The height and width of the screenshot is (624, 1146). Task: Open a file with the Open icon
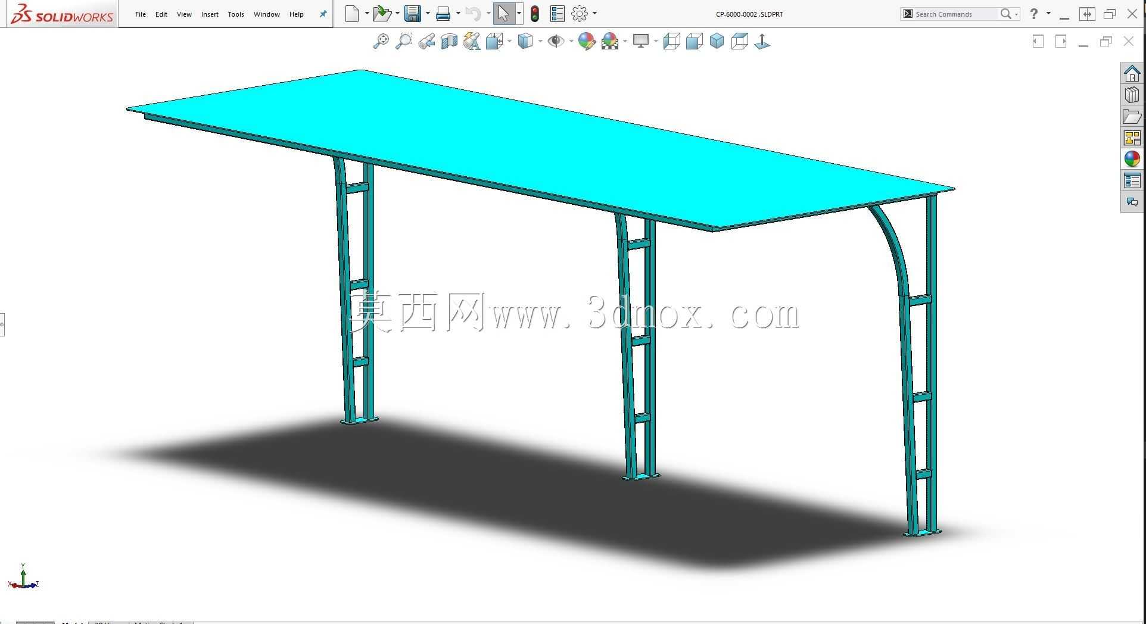[382, 14]
